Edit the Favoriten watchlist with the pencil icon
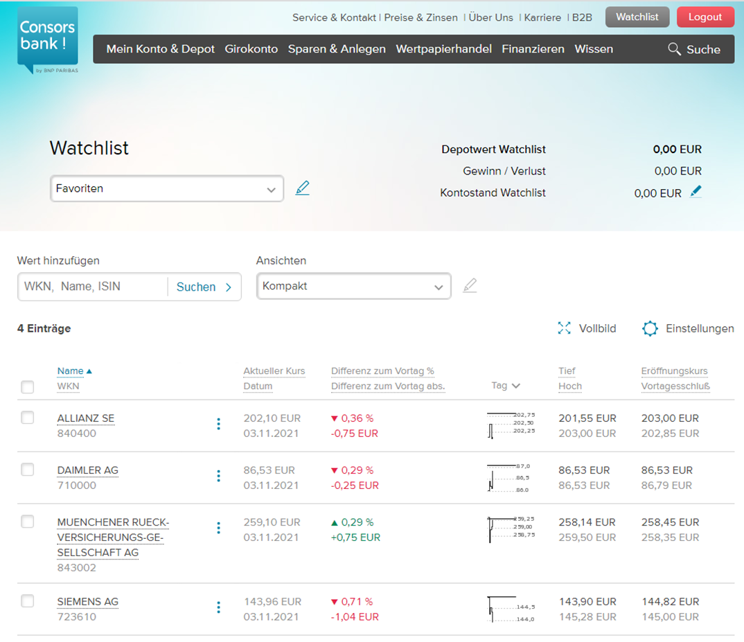 coord(302,188)
